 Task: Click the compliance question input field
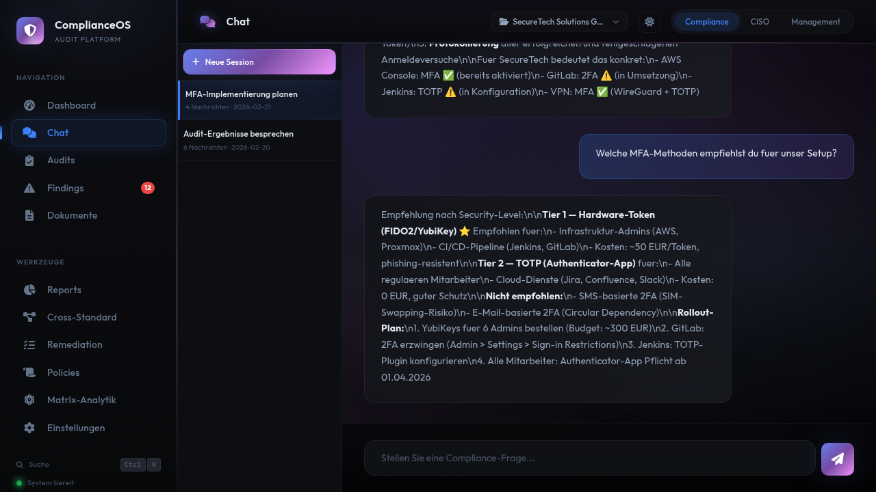click(589, 458)
